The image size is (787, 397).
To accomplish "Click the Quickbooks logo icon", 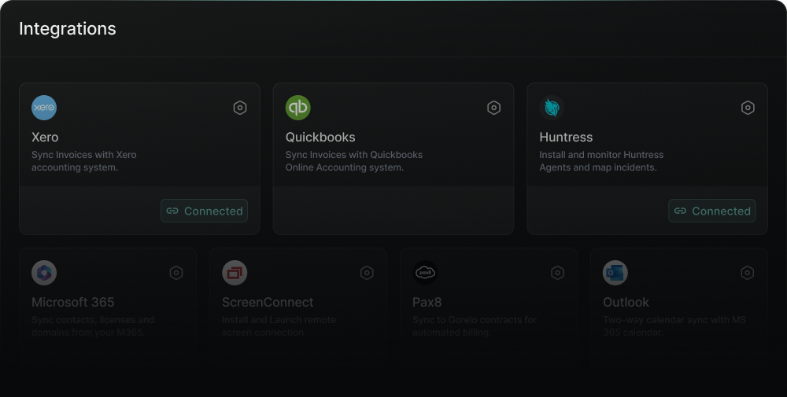I will [x=298, y=108].
